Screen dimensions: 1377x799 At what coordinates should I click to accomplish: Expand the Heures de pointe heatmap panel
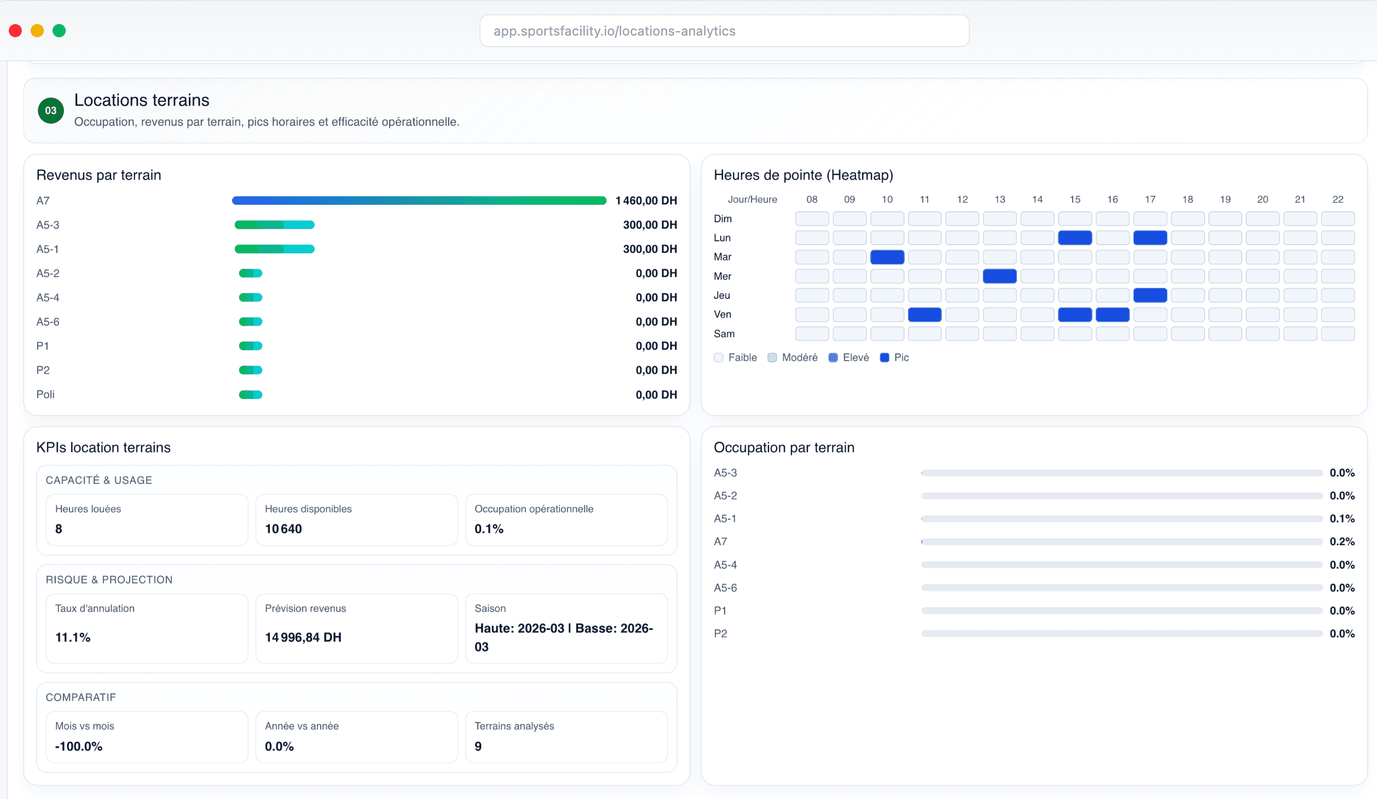(x=803, y=175)
